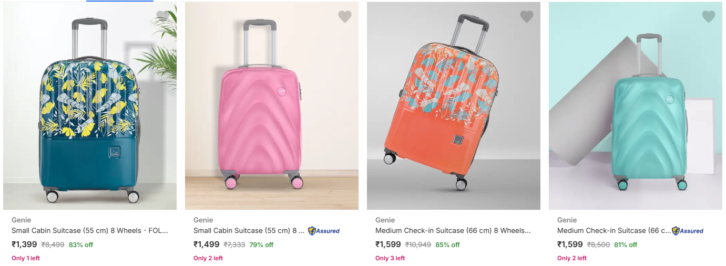
Task: Click the struck-through ₹7,333 original price
Action: (234, 245)
